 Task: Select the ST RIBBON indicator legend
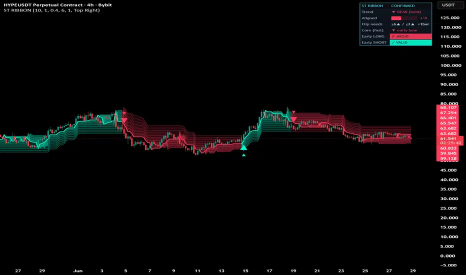[51, 10]
